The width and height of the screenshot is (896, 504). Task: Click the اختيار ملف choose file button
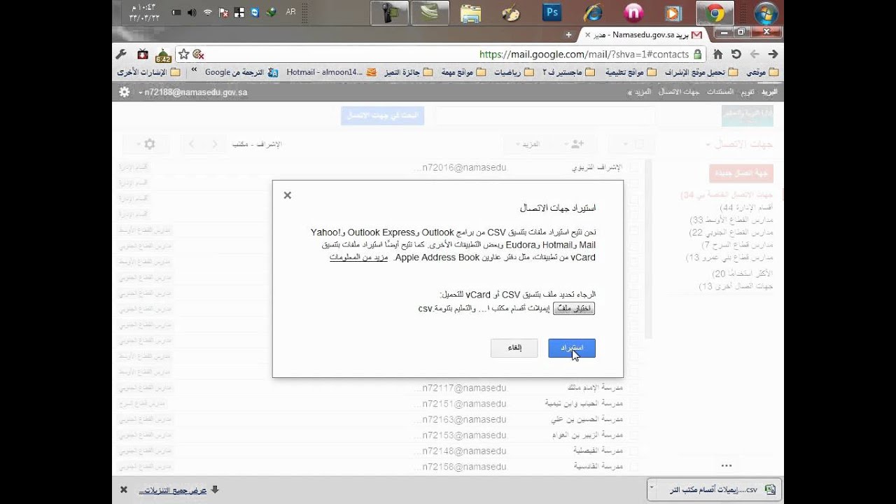574,308
